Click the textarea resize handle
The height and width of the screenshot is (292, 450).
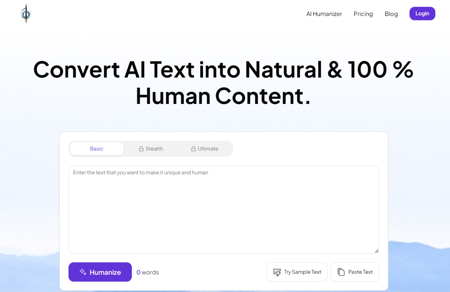(x=377, y=251)
